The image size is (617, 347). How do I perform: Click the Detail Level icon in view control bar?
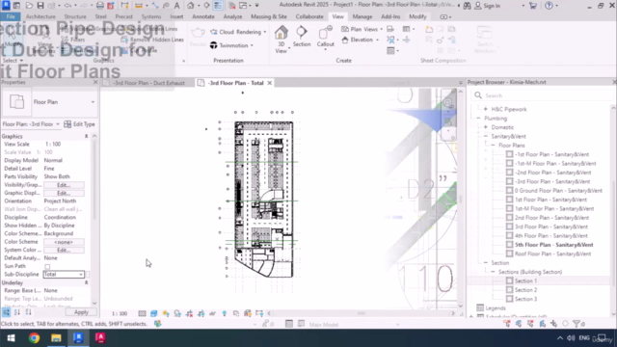coord(142,313)
